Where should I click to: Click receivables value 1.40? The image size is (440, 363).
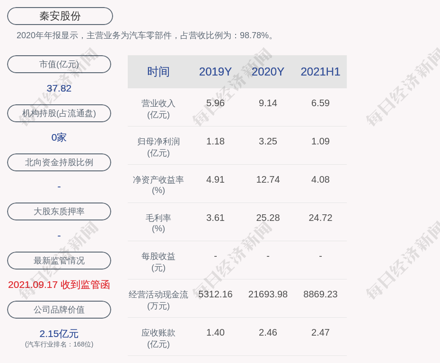pyautogui.click(x=215, y=332)
